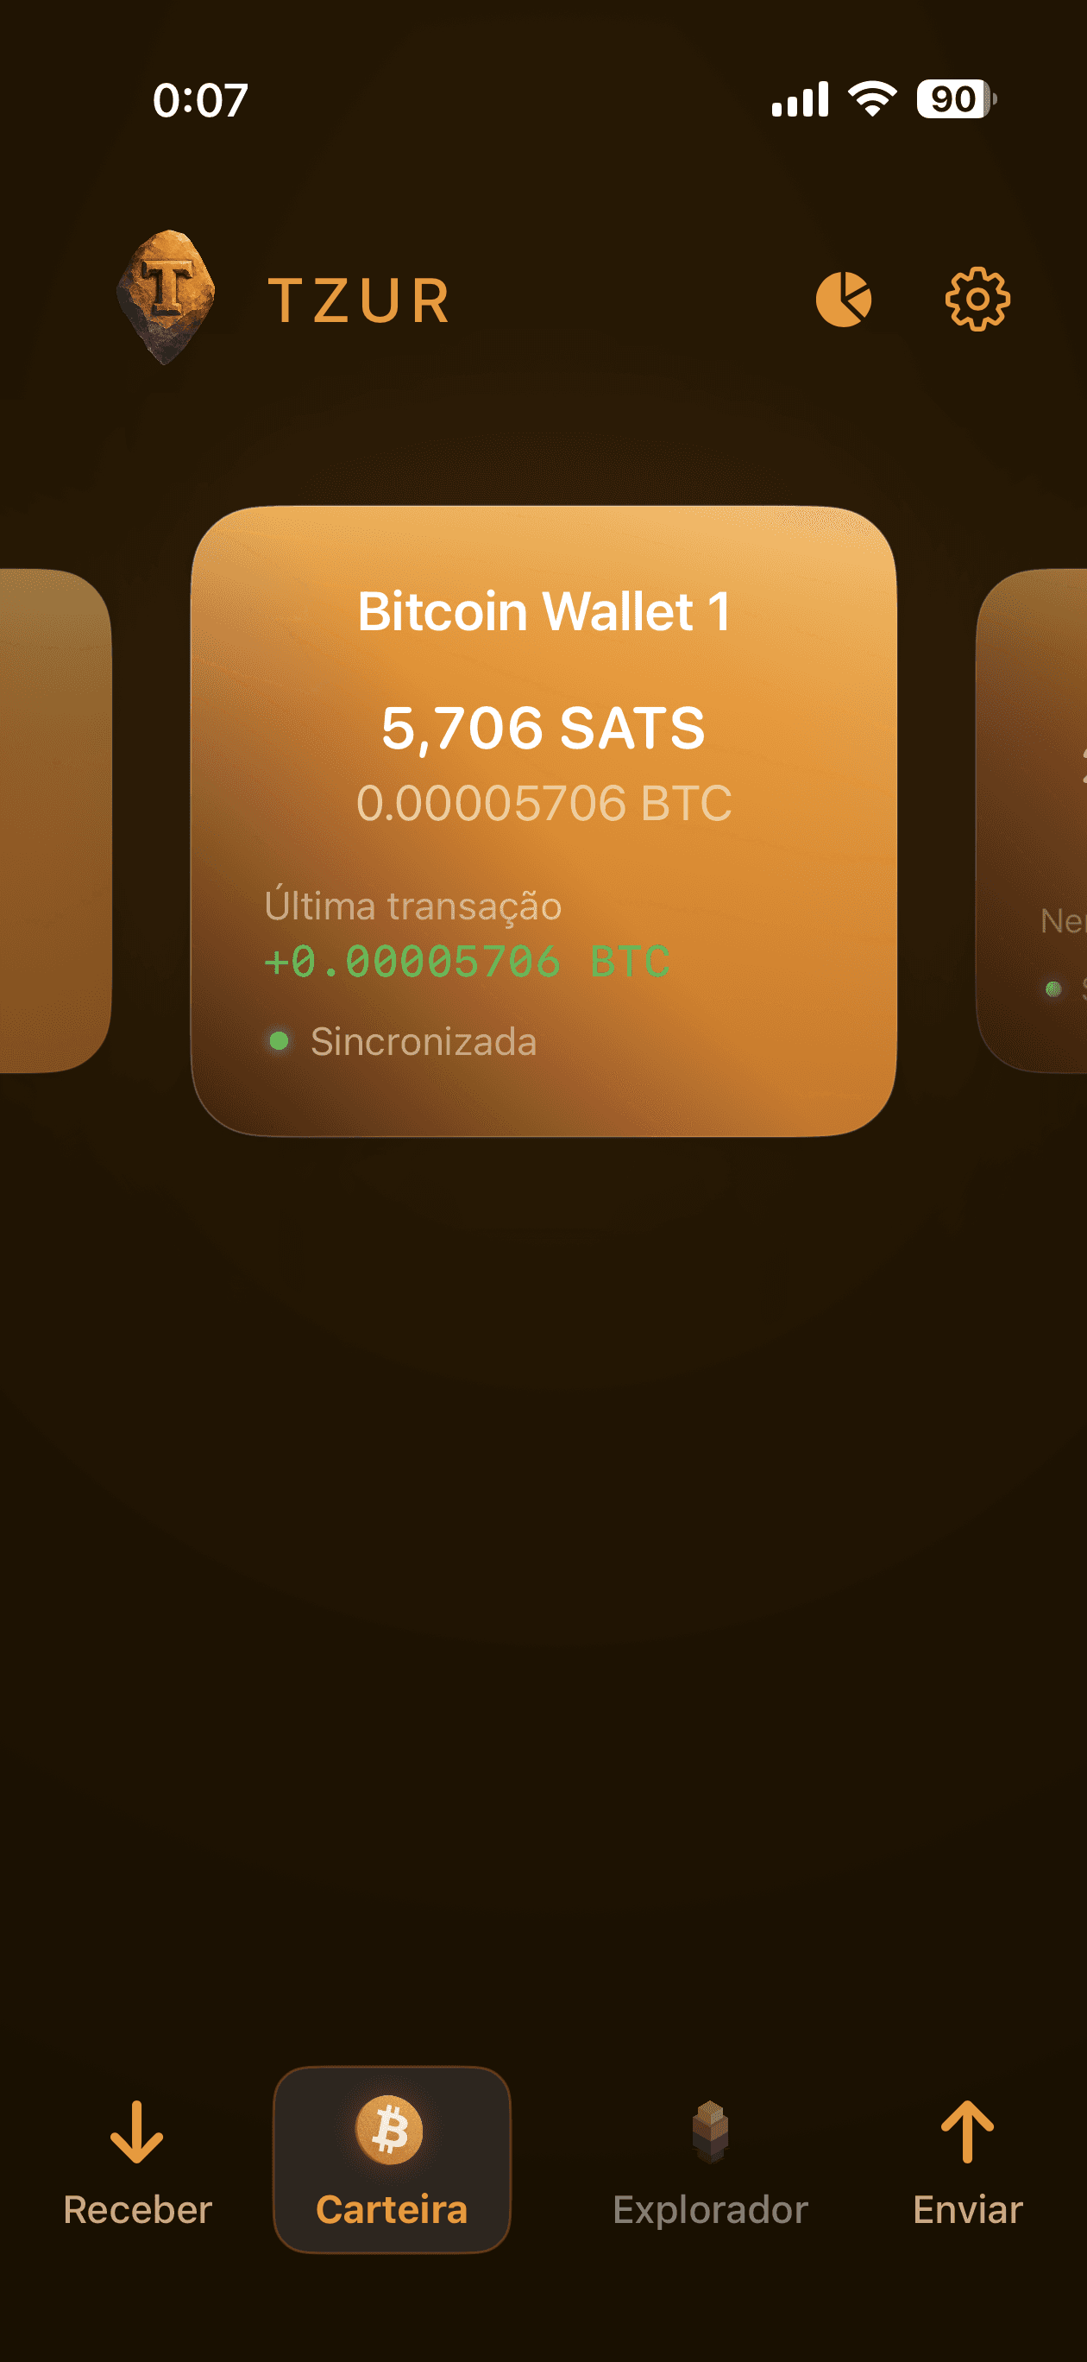
Task: Select the partially visible left wallet card
Action: point(53,825)
